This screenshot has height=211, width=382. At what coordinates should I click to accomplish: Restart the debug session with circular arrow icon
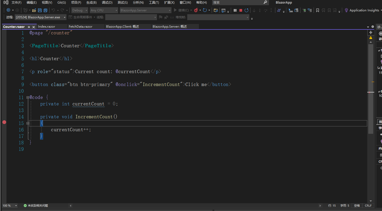(246, 10)
